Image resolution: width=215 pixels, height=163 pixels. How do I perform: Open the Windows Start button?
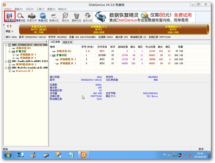pos(8,155)
